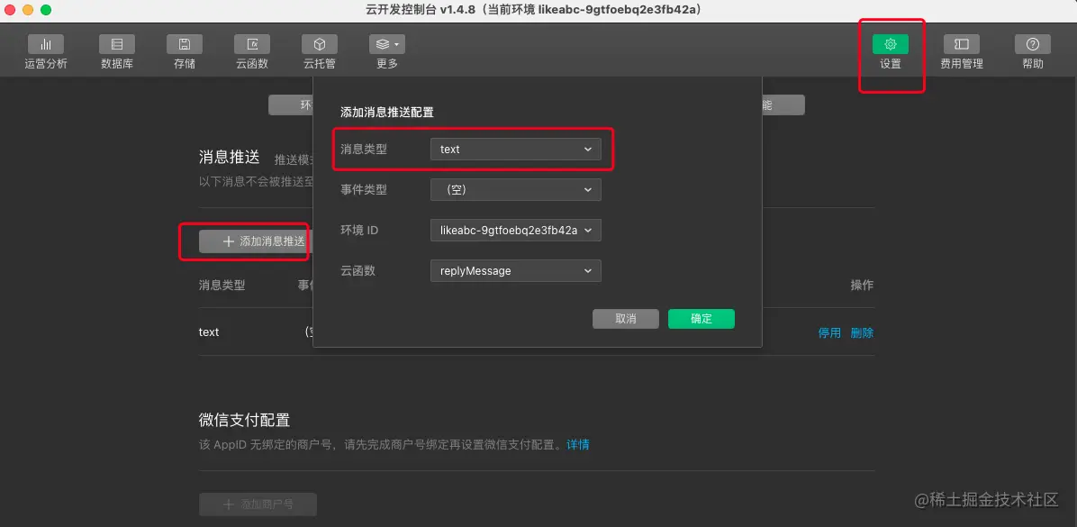Click the 删除 link in text row
1077x527 pixels.
click(x=862, y=332)
